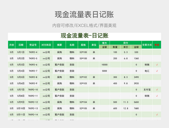
Task: Click the 支付宝 transaction method cell
Action: point(147,90)
